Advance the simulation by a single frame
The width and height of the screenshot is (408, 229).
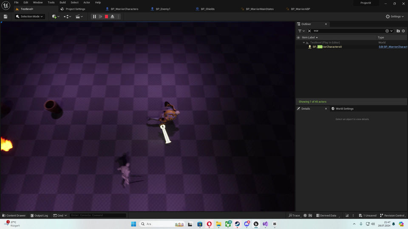tap(100, 17)
